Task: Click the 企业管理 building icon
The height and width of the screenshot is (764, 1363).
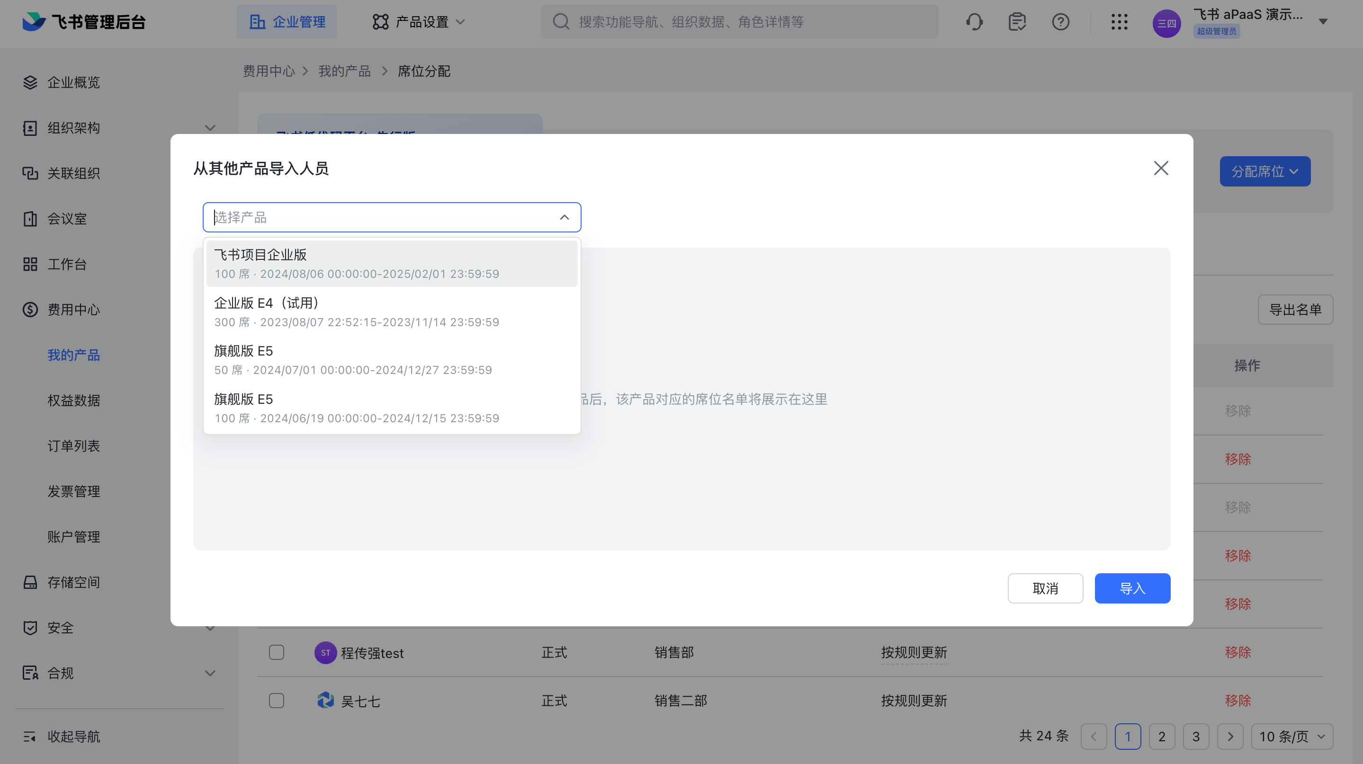Action: tap(258, 22)
